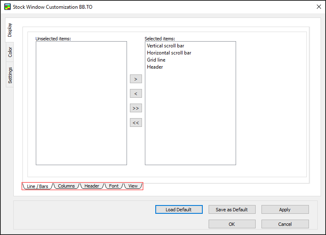Select the View tab
Screen dimensions: 326x235
[x=133, y=186]
